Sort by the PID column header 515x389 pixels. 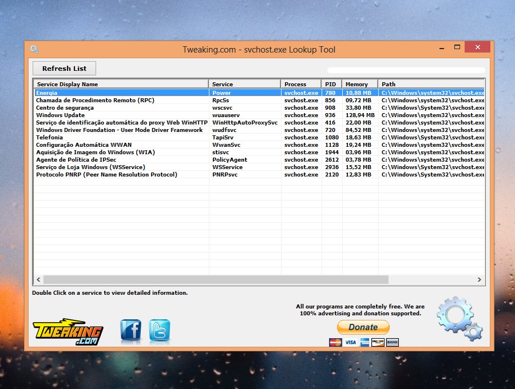pyautogui.click(x=332, y=84)
